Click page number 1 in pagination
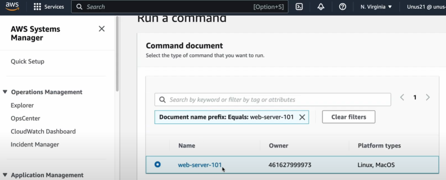 (x=415, y=98)
